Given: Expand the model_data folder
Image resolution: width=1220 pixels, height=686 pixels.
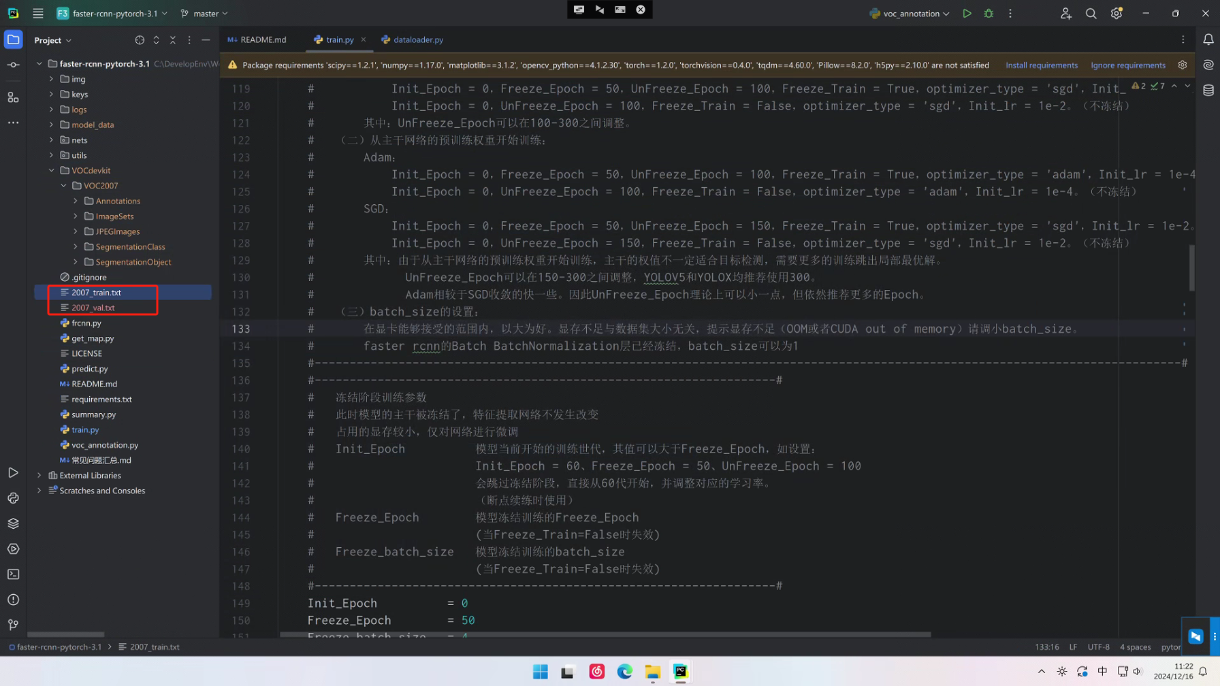Looking at the screenshot, I should coord(52,125).
